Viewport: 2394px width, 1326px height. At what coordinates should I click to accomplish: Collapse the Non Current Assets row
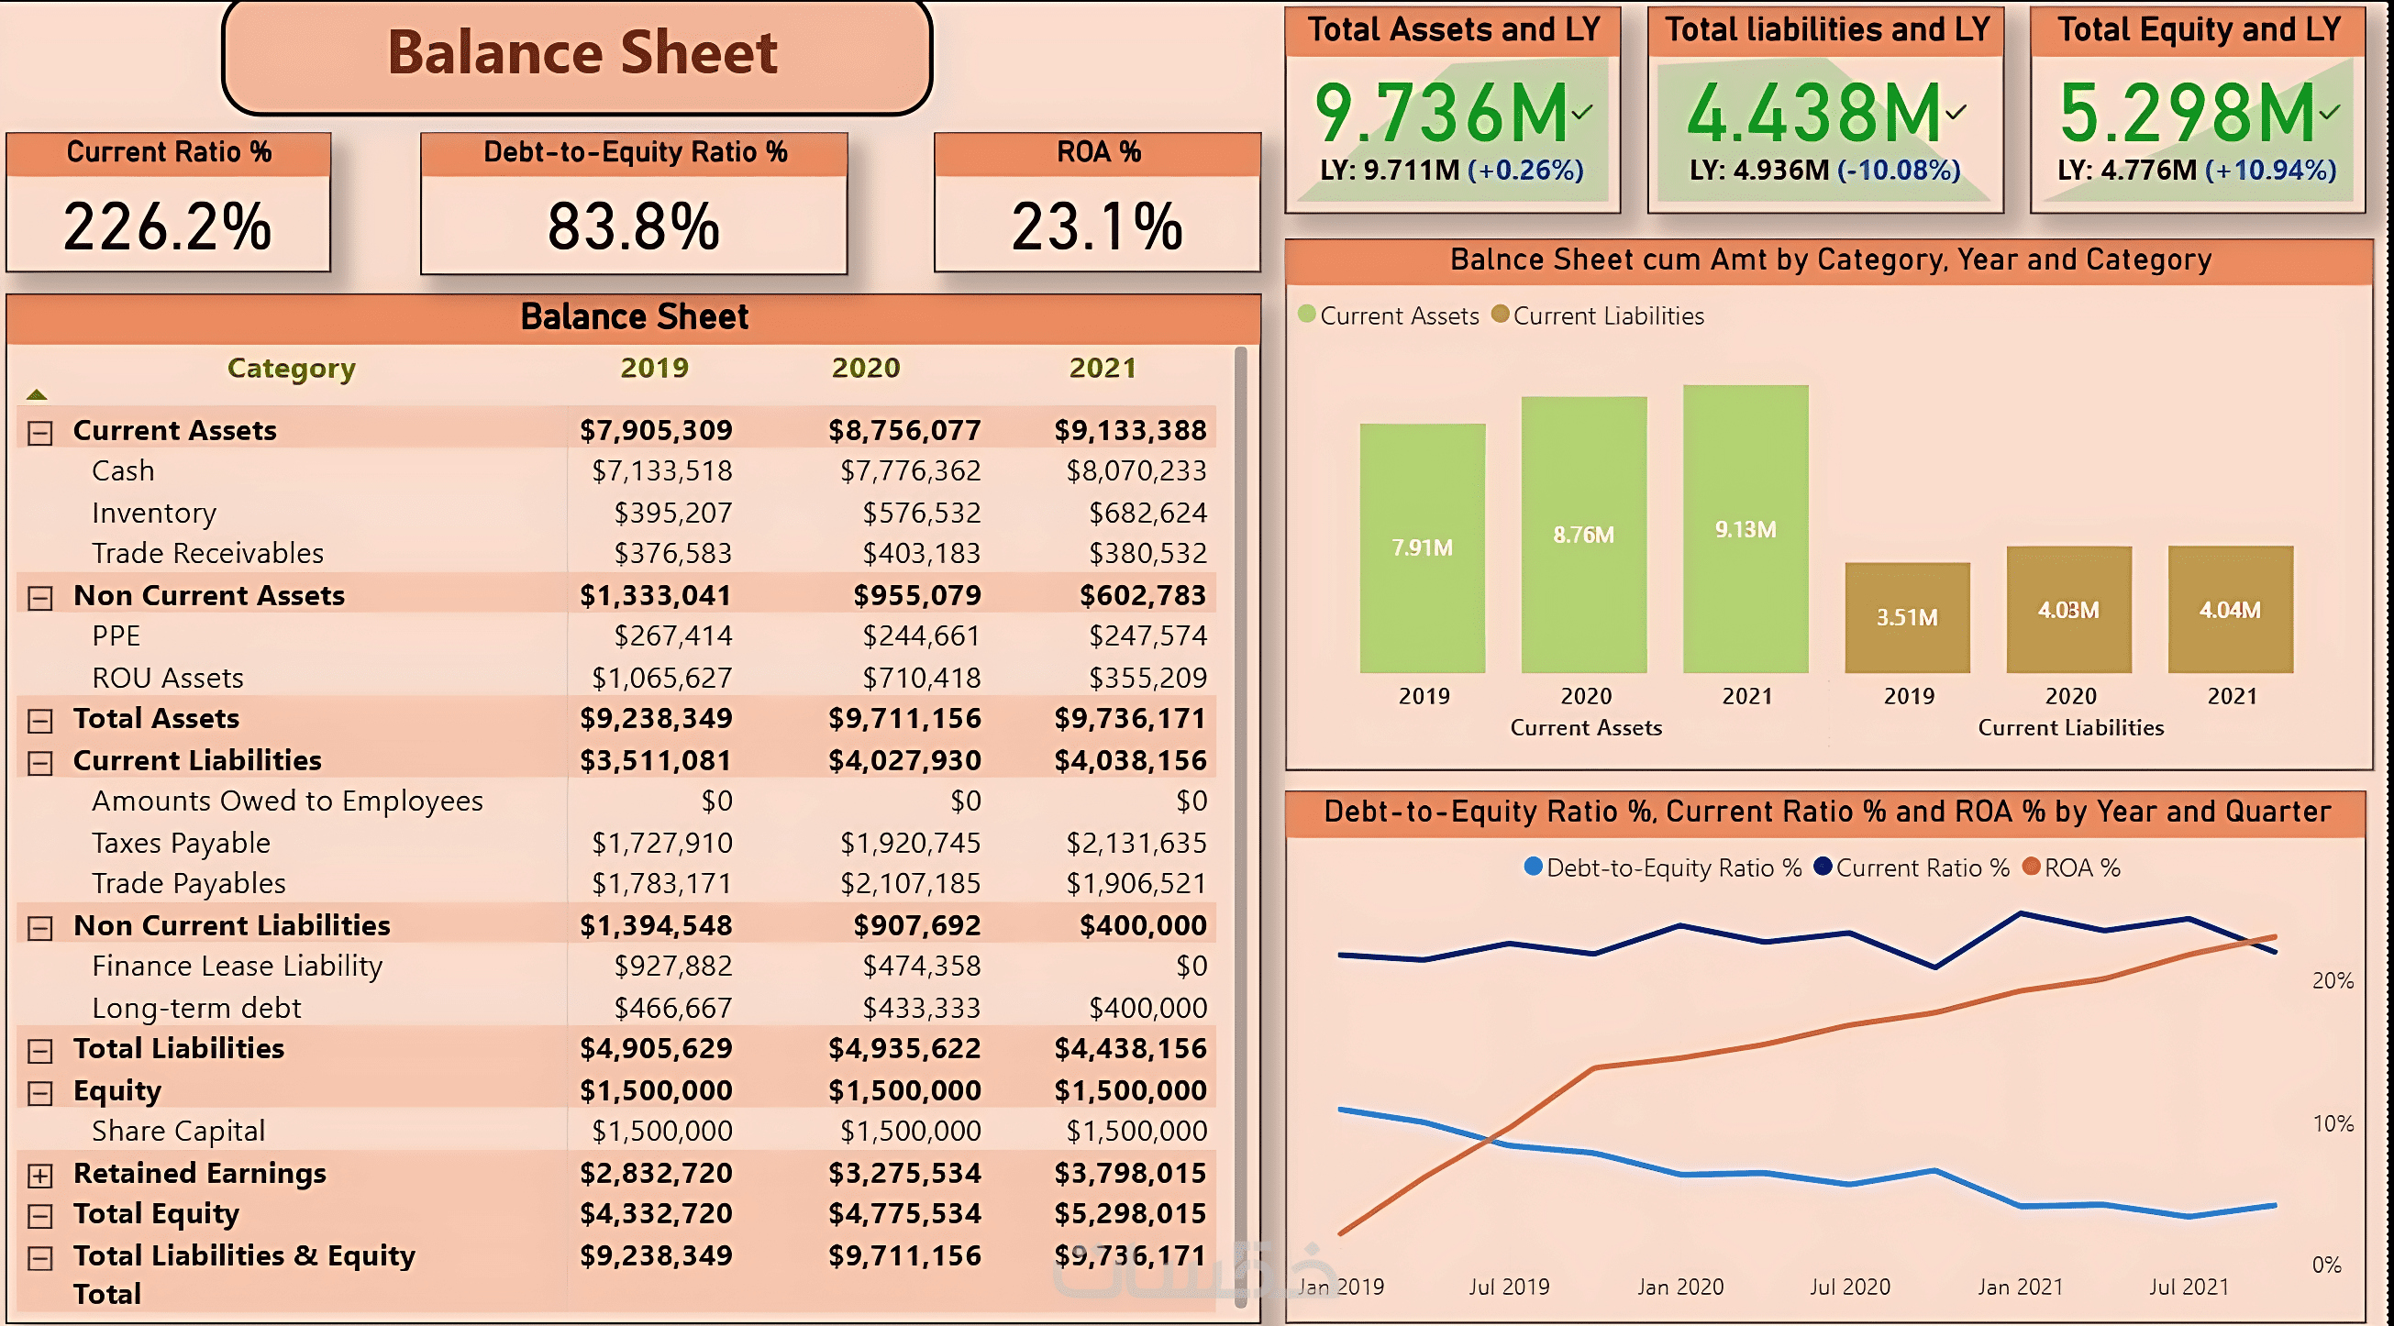(x=39, y=598)
